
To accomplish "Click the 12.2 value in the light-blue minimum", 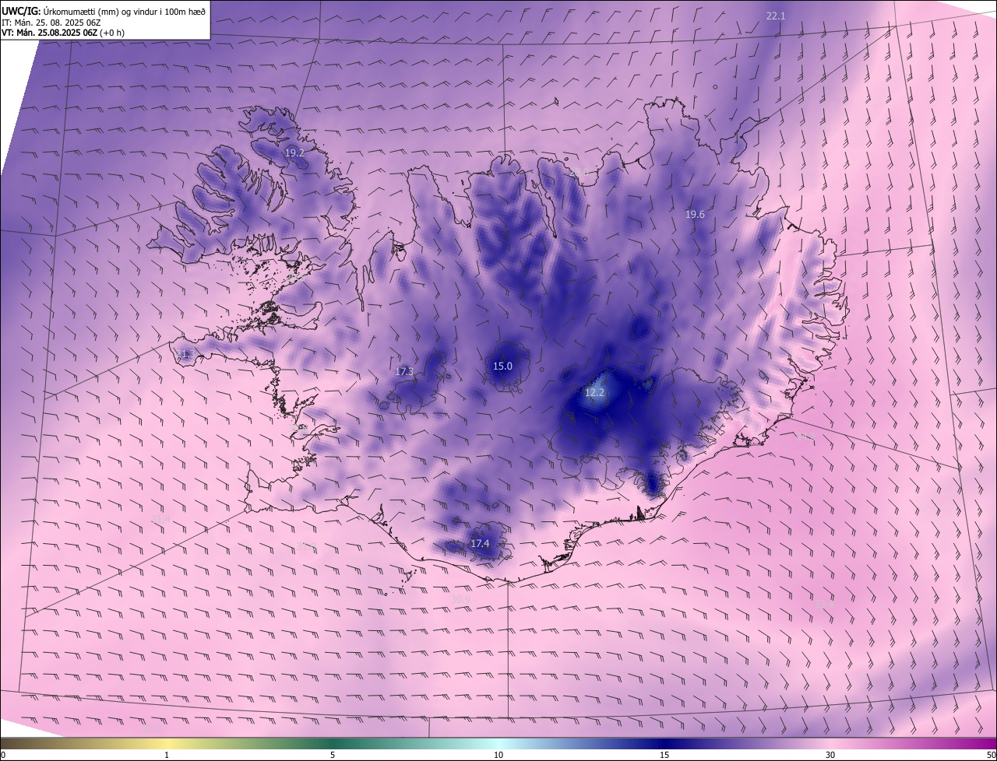I will (x=594, y=393).
